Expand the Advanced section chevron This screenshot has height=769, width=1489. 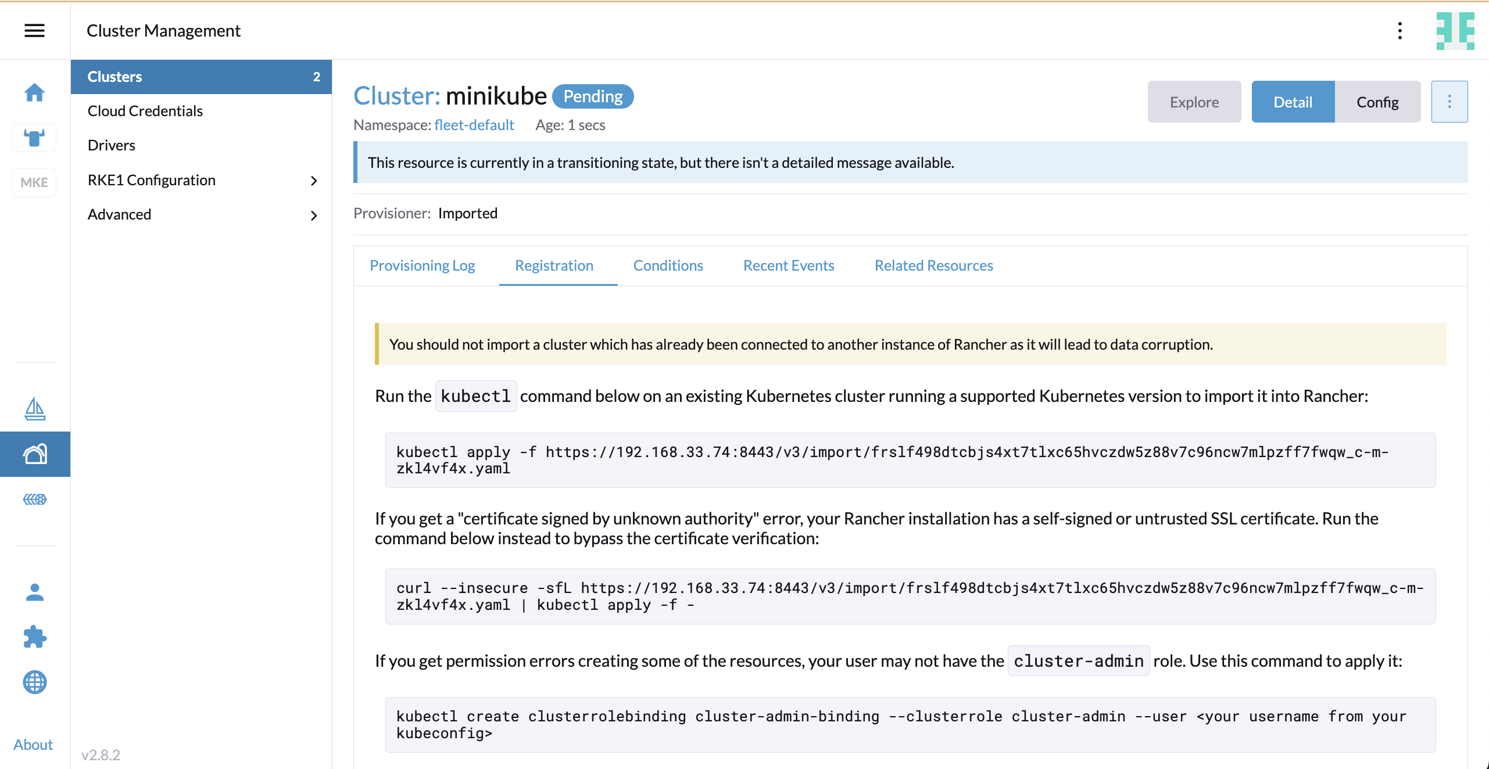tap(314, 215)
